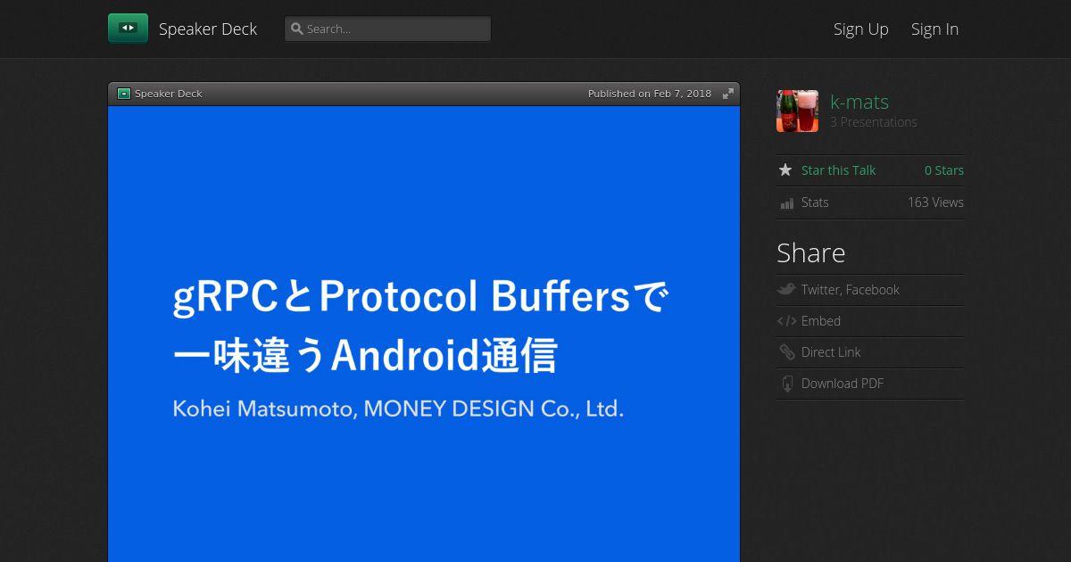Open the Sign Up page
The image size is (1071, 562).
click(861, 29)
